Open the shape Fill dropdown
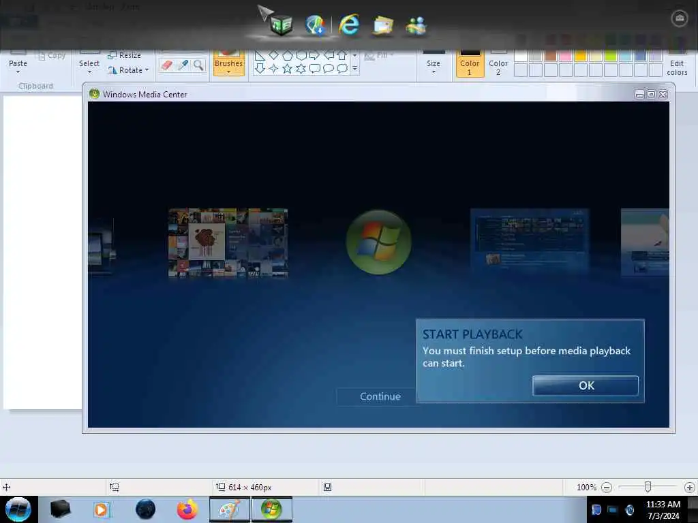 (380, 56)
